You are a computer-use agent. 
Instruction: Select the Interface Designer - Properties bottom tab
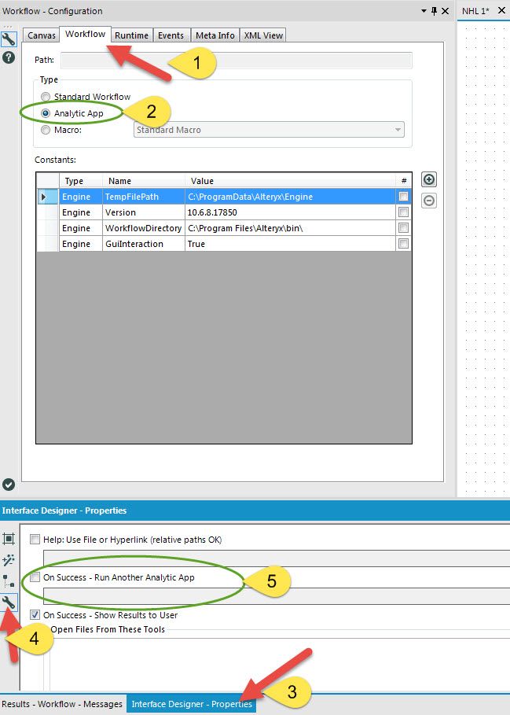[191, 704]
